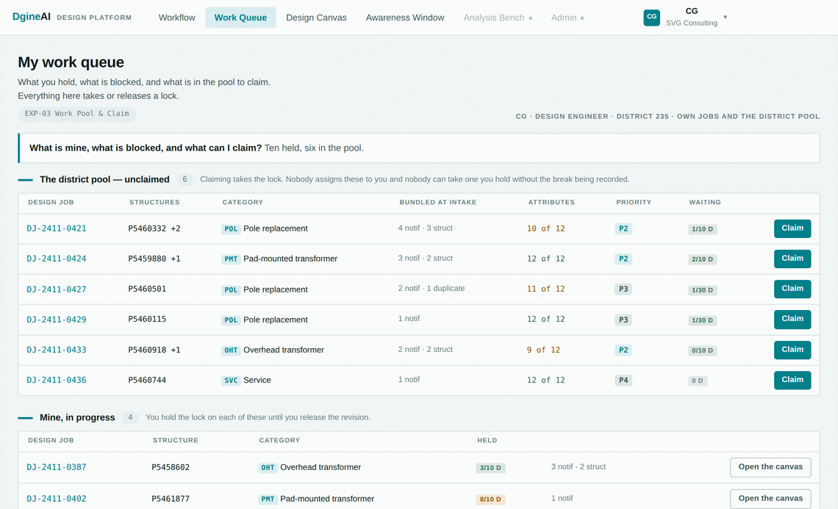Claim design job DJ-2411-0421
Screen dimensions: 838x509
tap(792, 228)
